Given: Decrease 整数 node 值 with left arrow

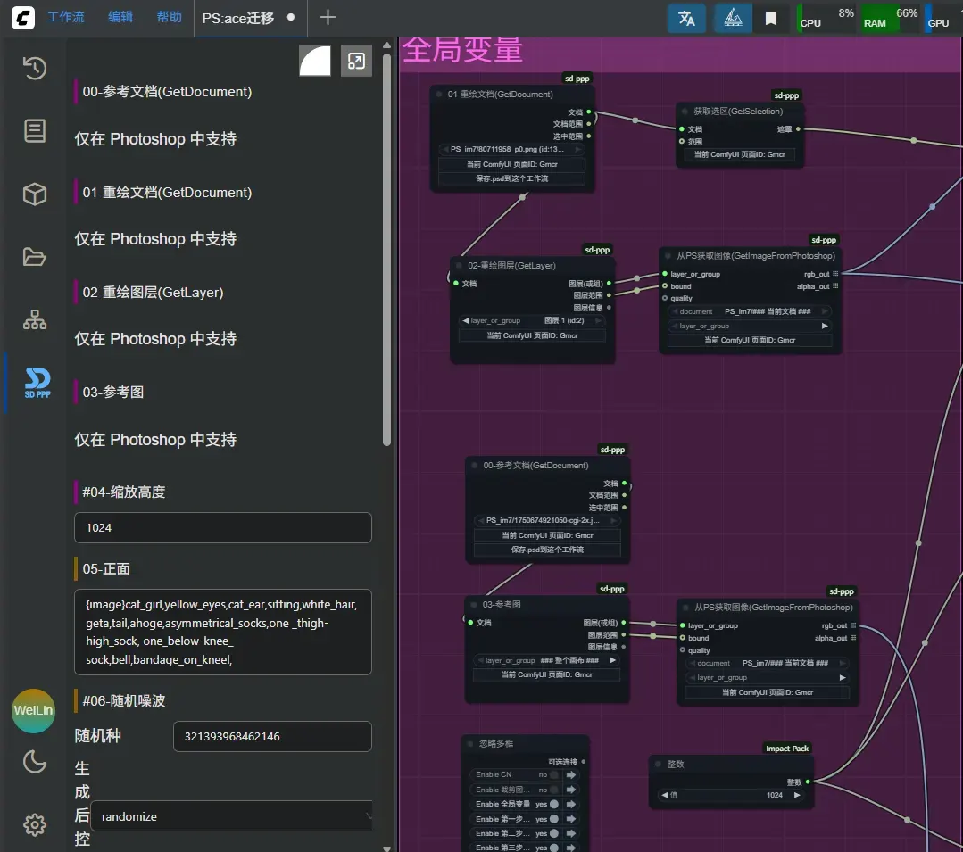Looking at the screenshot, I should [664, 795].
